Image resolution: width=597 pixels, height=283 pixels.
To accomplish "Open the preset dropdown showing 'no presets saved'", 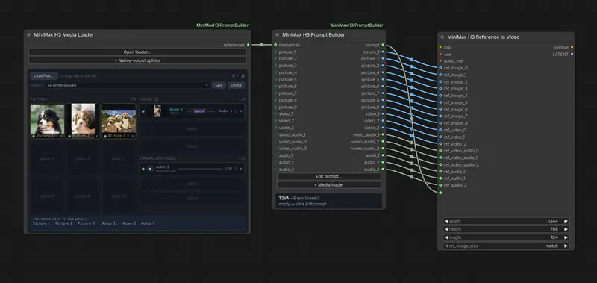I will click(x=128, y=85).
